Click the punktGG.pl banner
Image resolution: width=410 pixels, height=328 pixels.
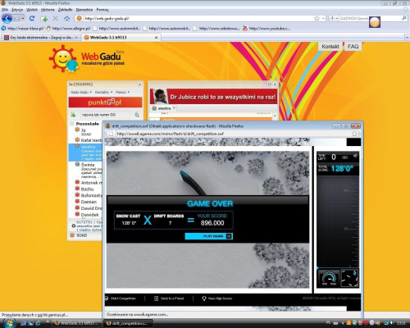point(105,102)
